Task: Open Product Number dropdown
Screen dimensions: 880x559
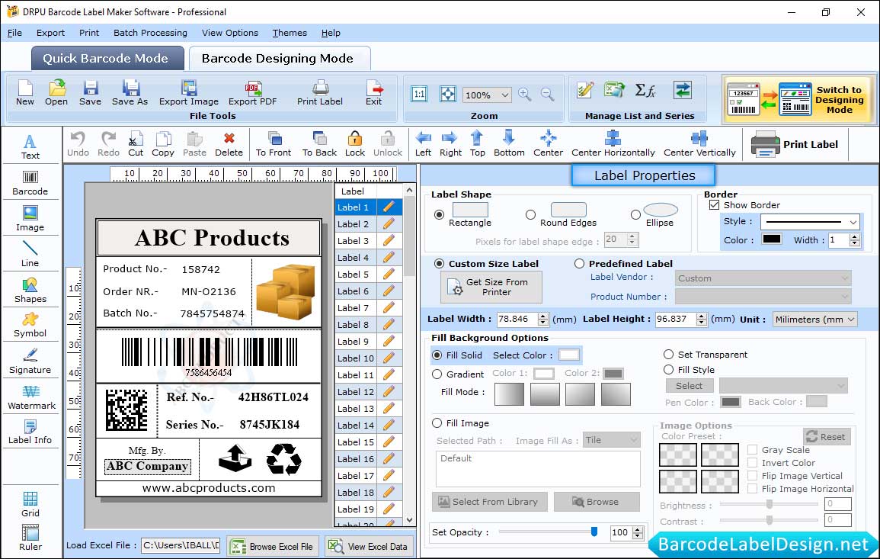Action: (x=763, y=297)
